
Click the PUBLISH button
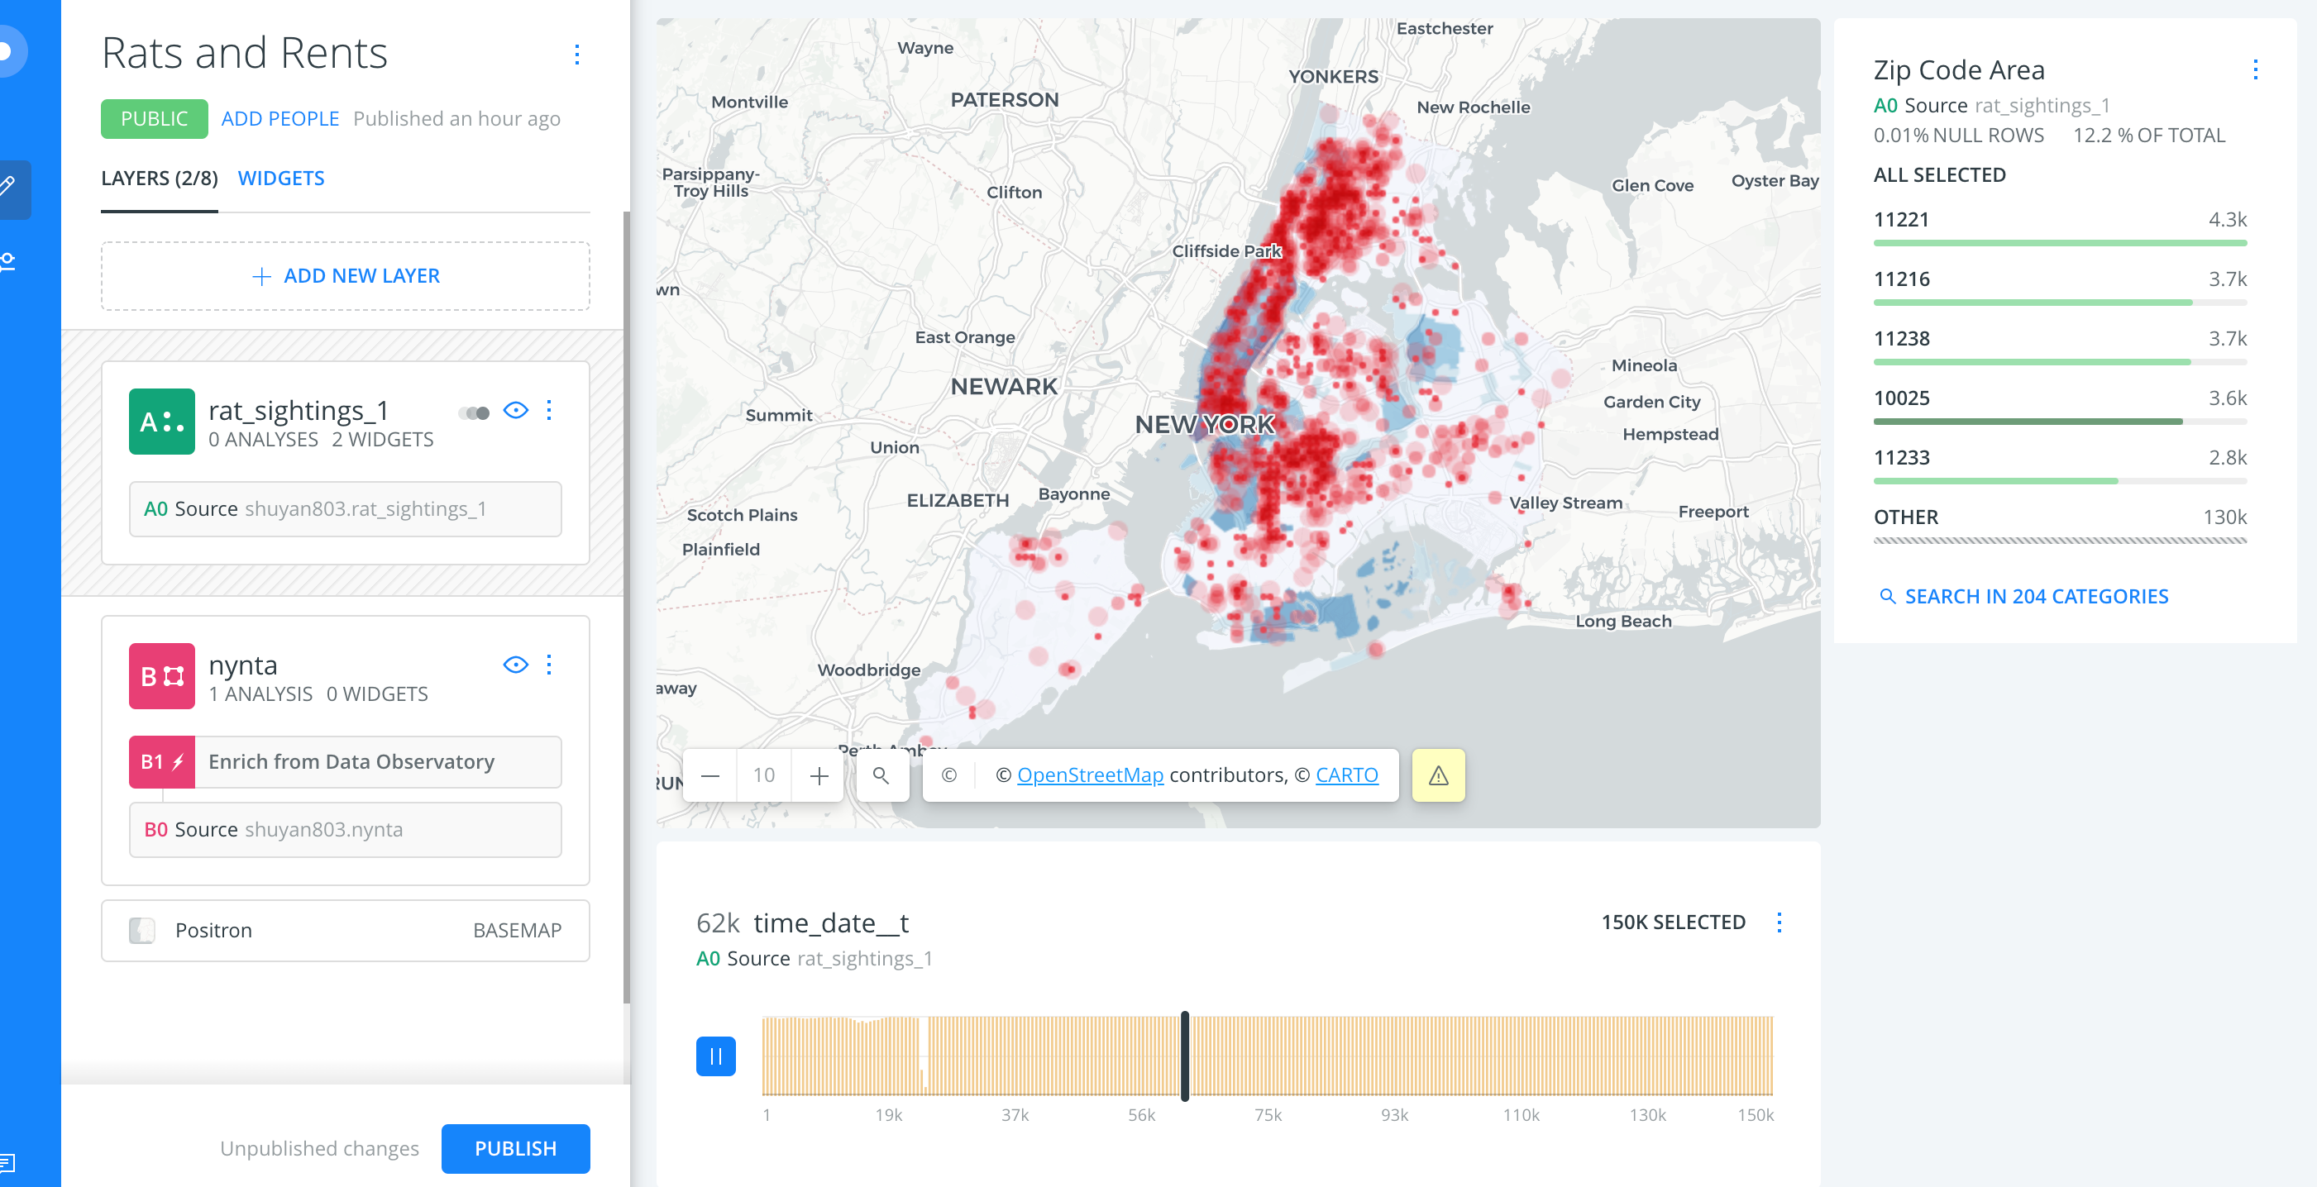tap(514, 1148)
